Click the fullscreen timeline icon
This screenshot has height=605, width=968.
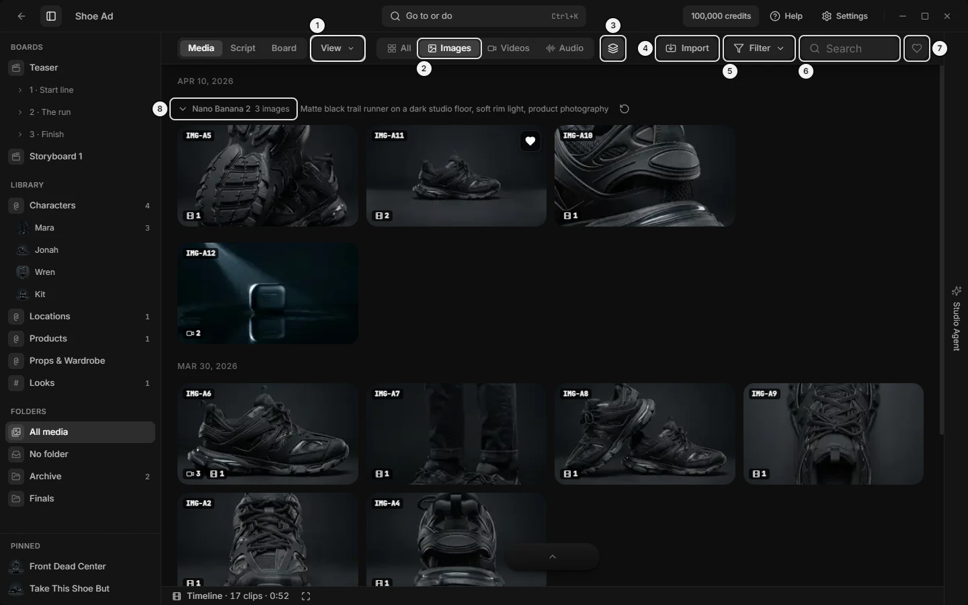coord(306,596)
